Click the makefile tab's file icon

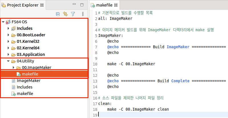(93, 5)
